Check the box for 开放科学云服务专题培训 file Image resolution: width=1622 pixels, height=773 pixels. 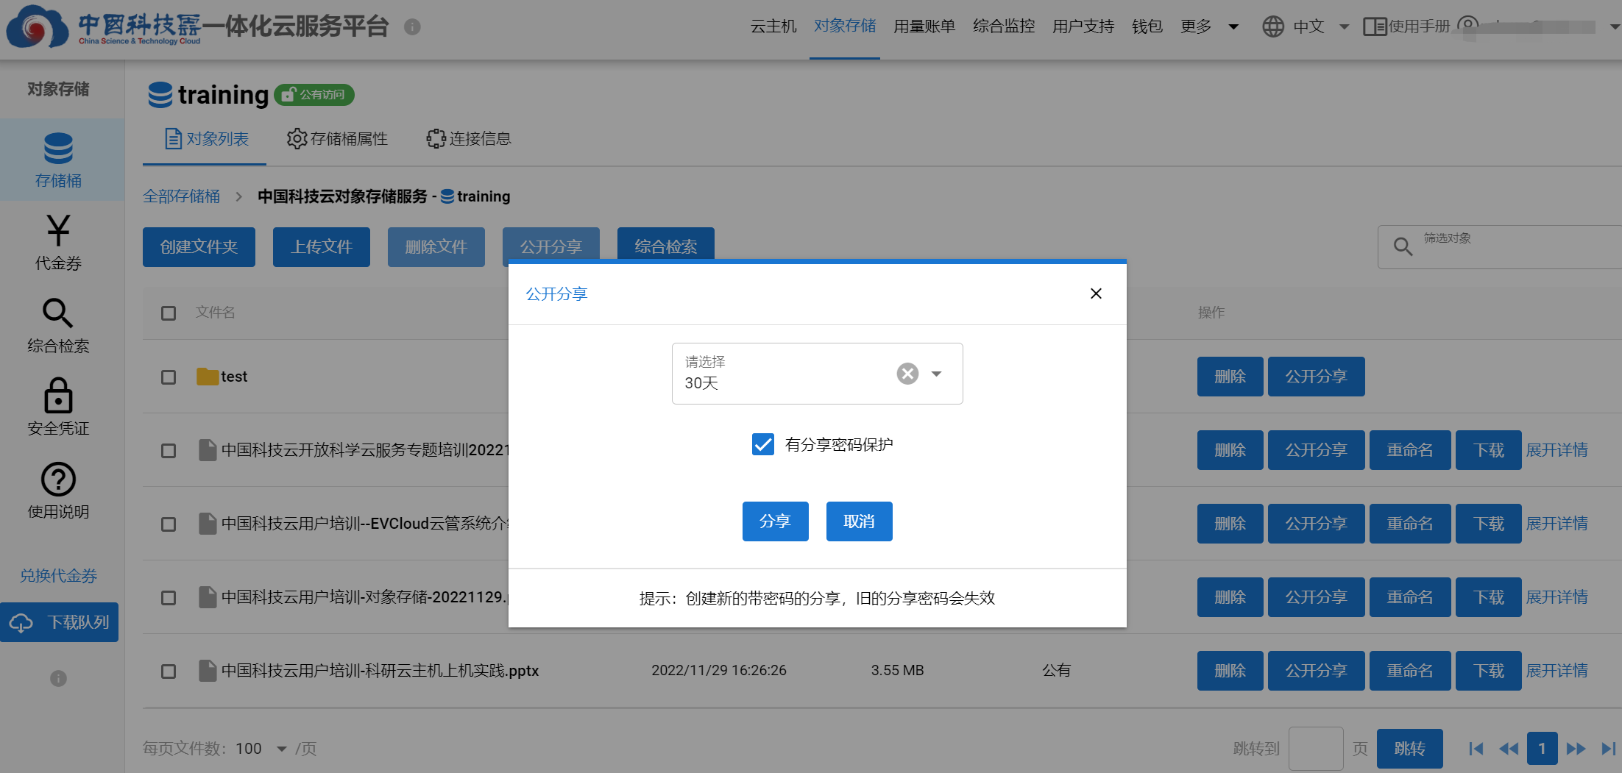[169, 451]
